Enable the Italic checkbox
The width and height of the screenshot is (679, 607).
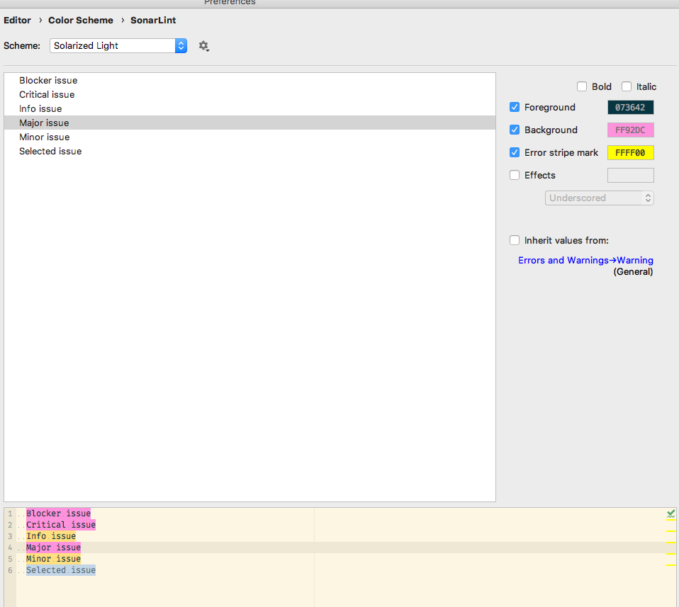[x=627, y=86]
